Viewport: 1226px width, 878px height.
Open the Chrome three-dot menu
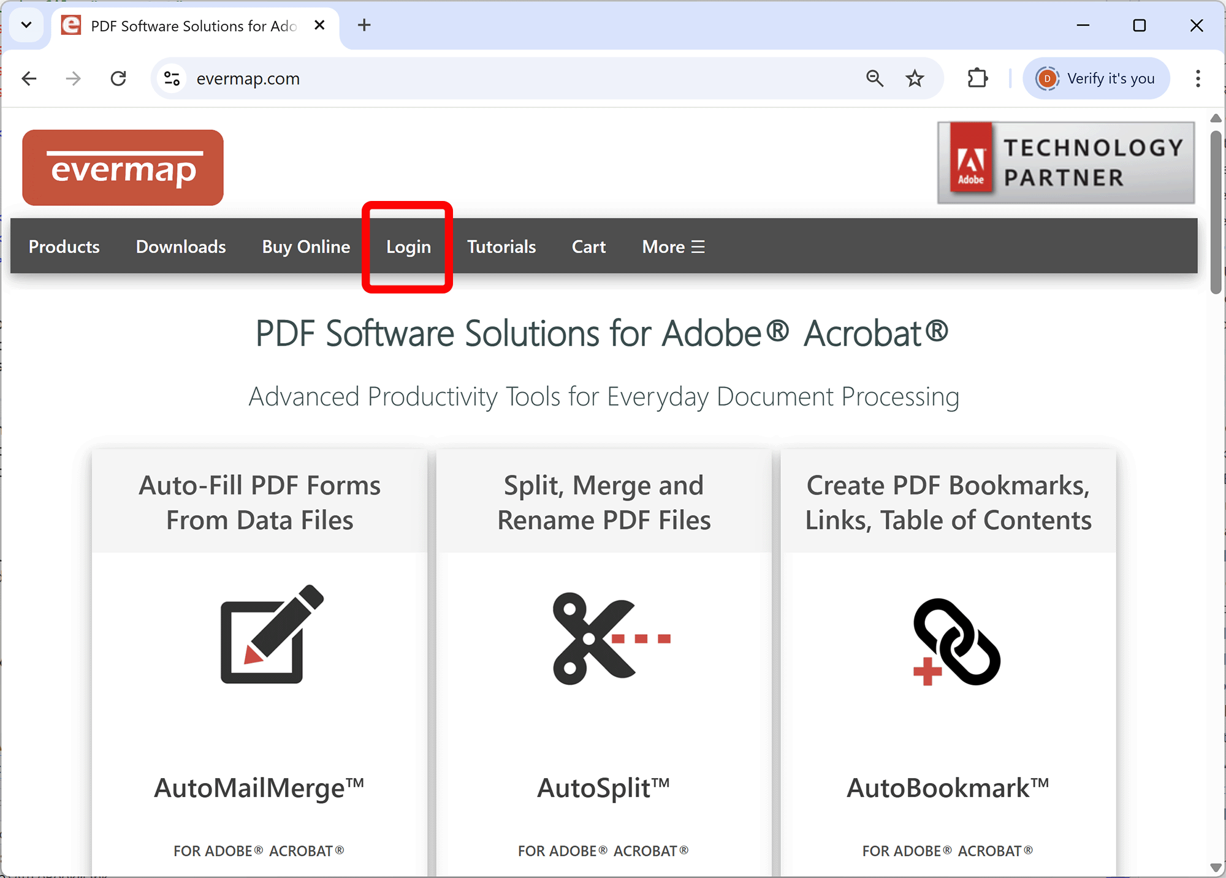click(x=1197, y=78)
